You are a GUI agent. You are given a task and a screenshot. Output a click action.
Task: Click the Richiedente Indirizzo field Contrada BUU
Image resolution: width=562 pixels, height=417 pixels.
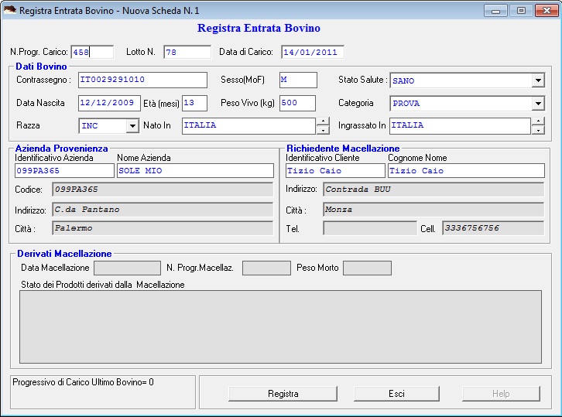[x=433, y=190]
